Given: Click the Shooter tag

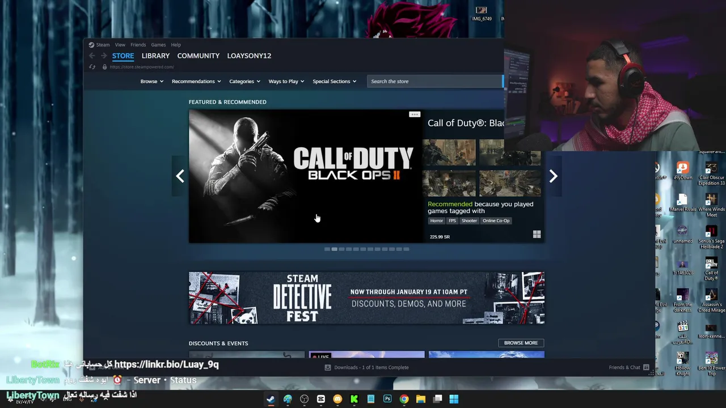Looking at the screenshot, I should [x=469, y=220].
